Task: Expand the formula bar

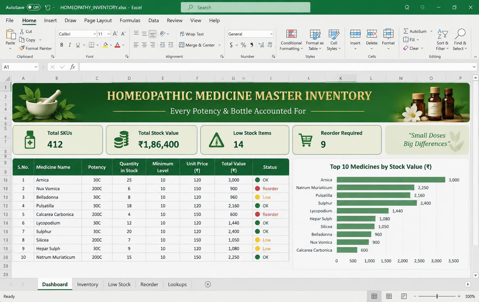Action: 474,67
